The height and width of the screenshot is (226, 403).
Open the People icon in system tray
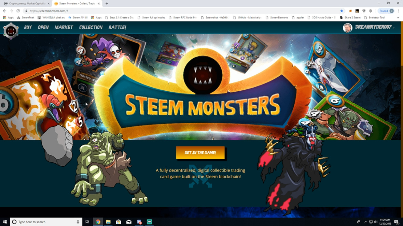358,222
